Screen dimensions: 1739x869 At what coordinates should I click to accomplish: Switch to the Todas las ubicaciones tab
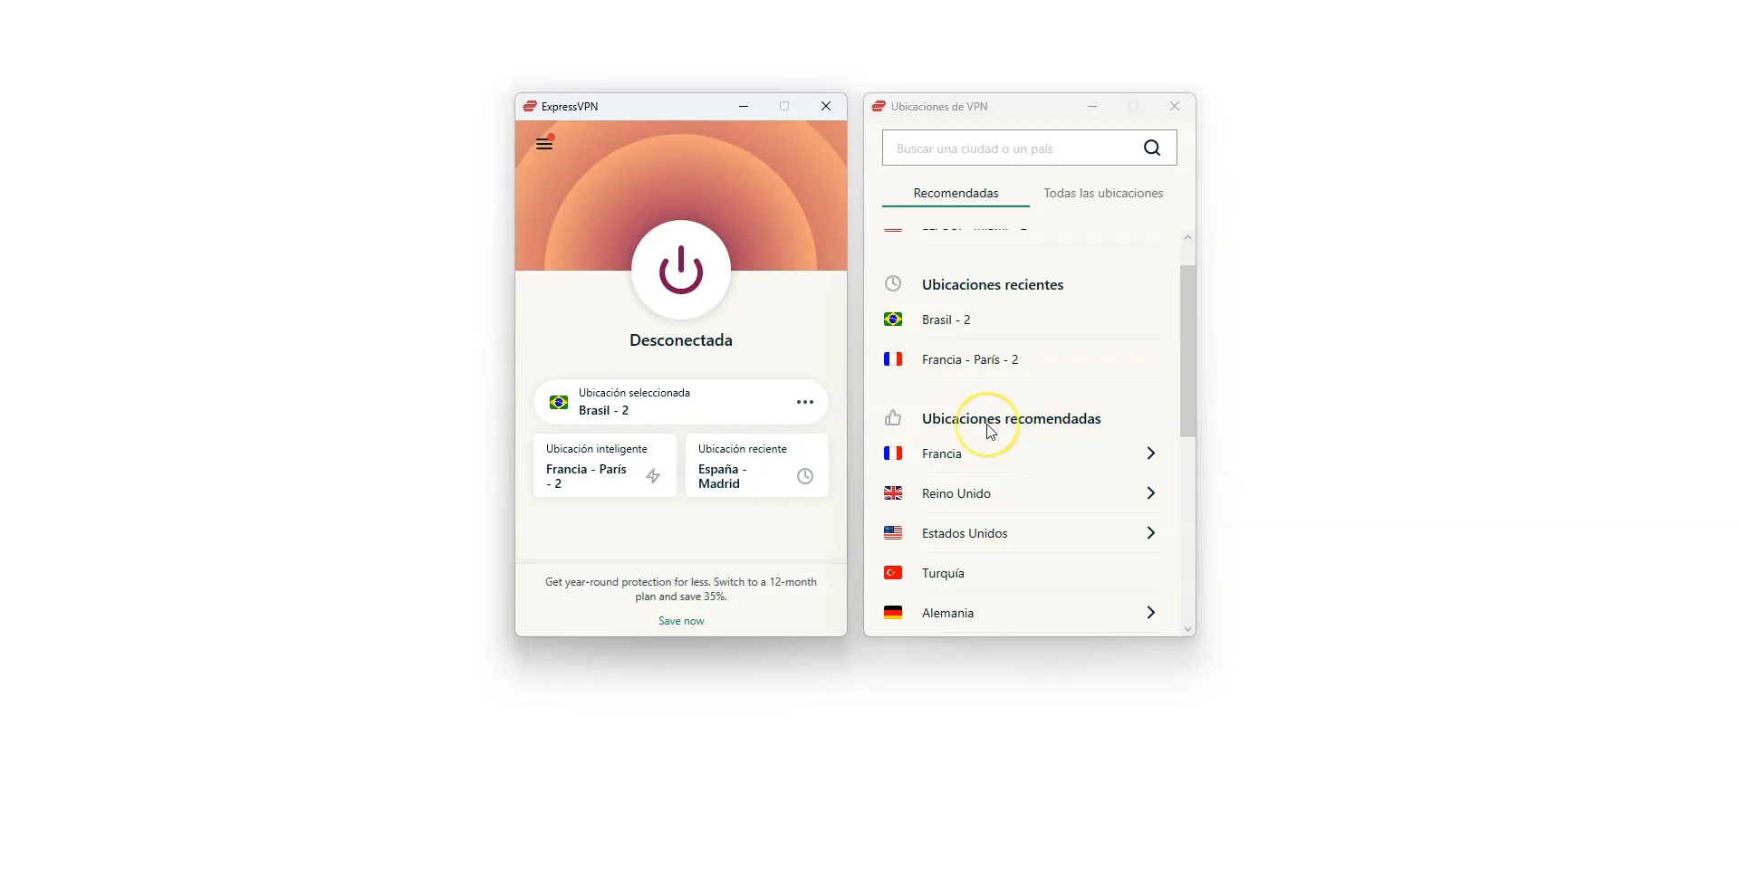[1103, 193]
